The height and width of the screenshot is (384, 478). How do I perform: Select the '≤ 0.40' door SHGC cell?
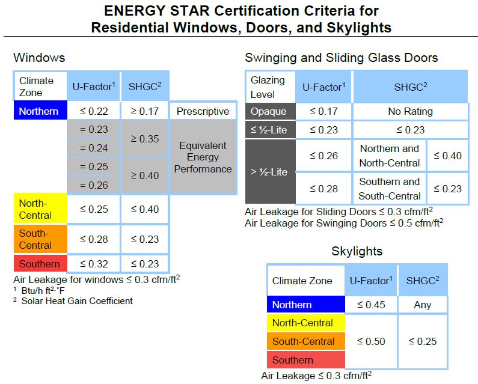tap(447, 156)
